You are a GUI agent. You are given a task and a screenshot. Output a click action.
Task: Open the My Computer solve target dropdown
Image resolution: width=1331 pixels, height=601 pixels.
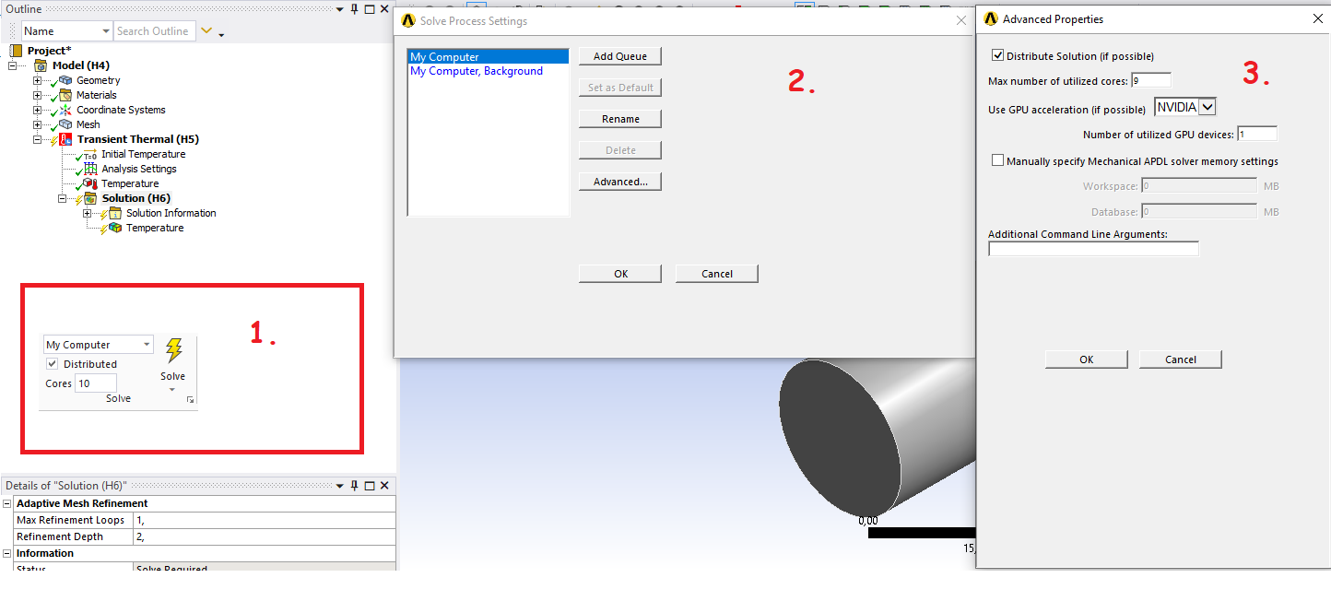pyautogui.click(x=146, y=344)
